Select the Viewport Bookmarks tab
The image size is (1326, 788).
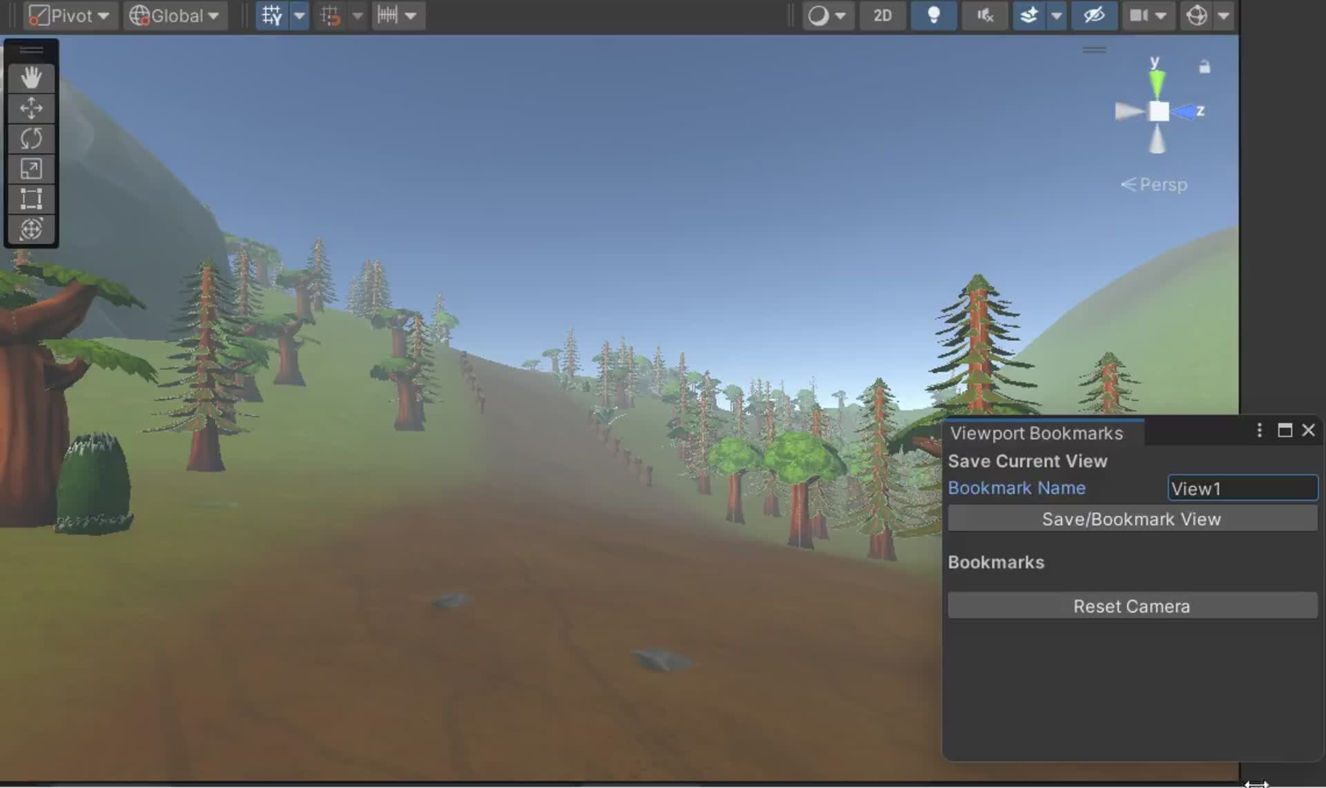click(x=1036, y=433)
